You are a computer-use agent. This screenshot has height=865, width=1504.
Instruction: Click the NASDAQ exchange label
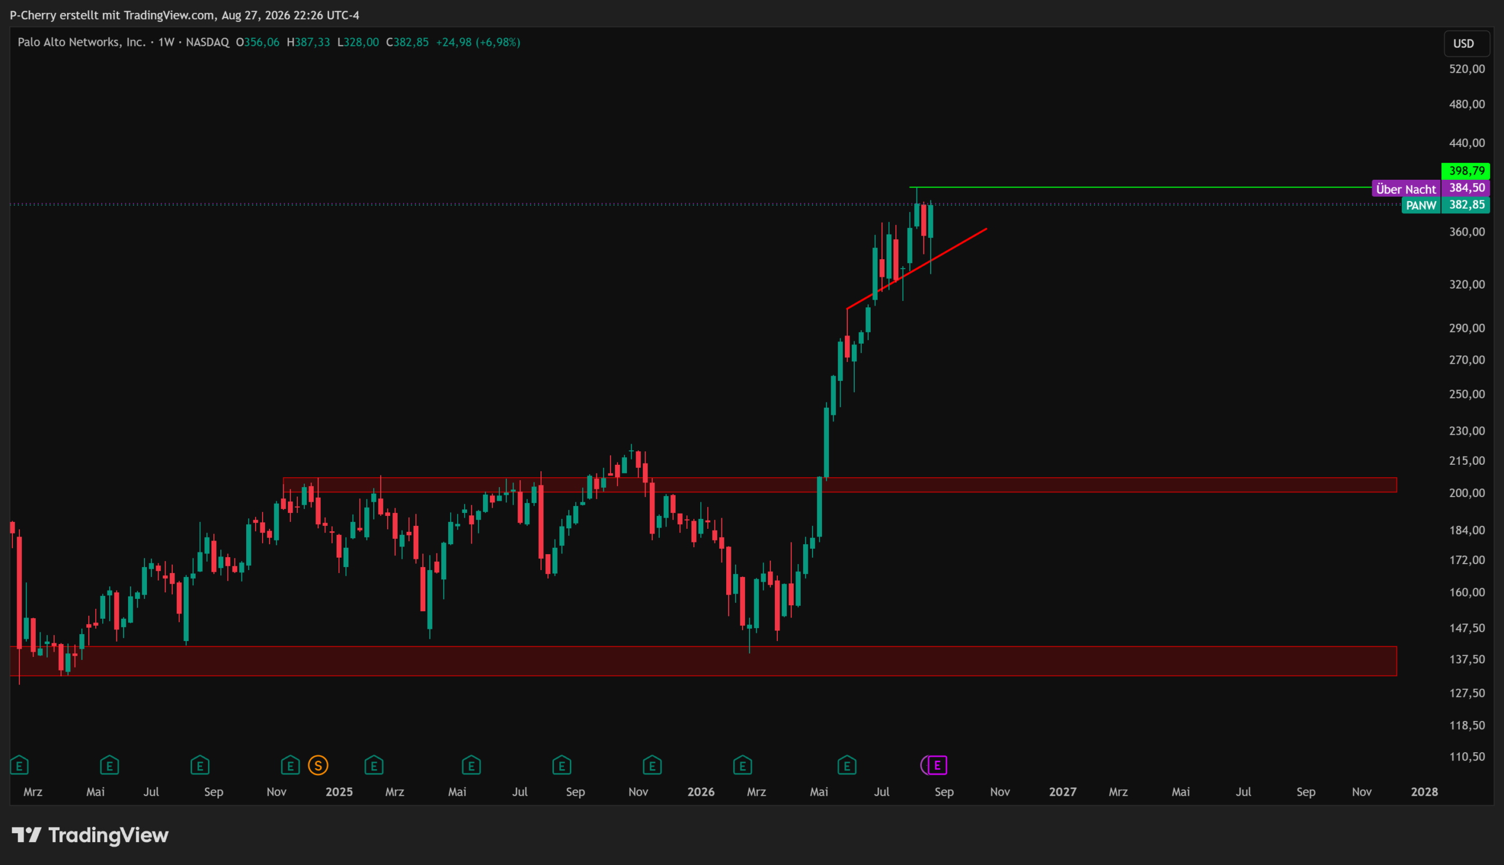(207, 42)
